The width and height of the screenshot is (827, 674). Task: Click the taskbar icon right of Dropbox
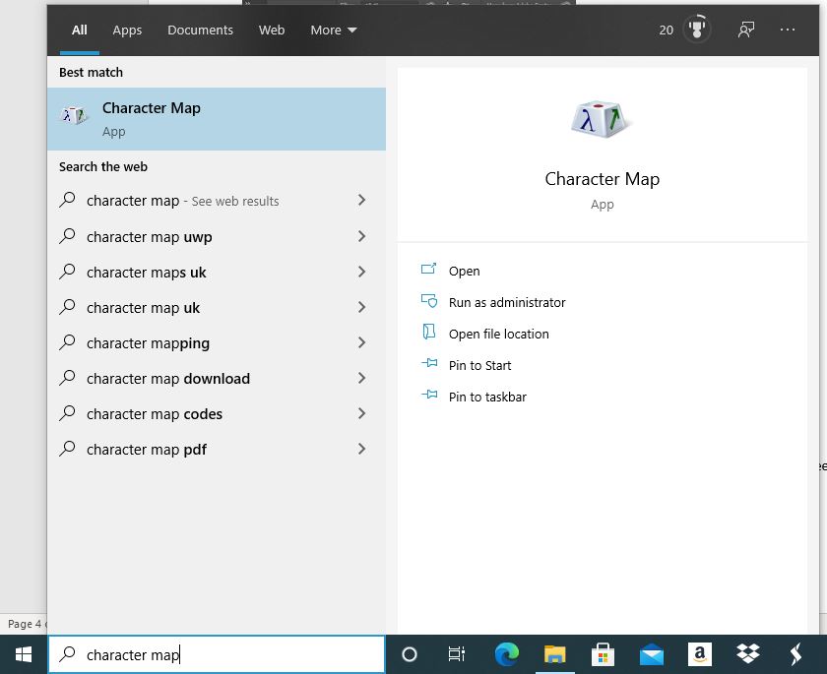(795, 654)
